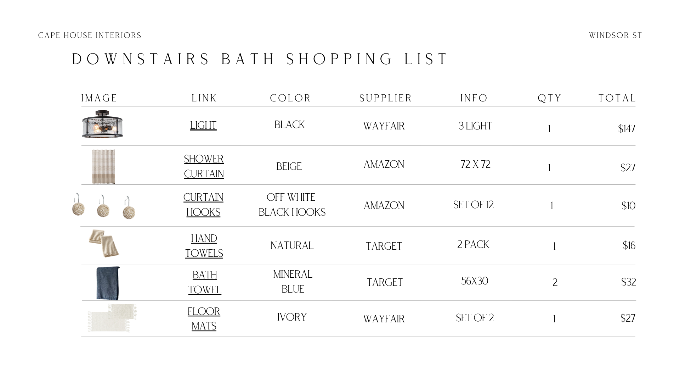Select the beige shower curtain image
The height and width of the screenshot is (383, 680).
103,167
